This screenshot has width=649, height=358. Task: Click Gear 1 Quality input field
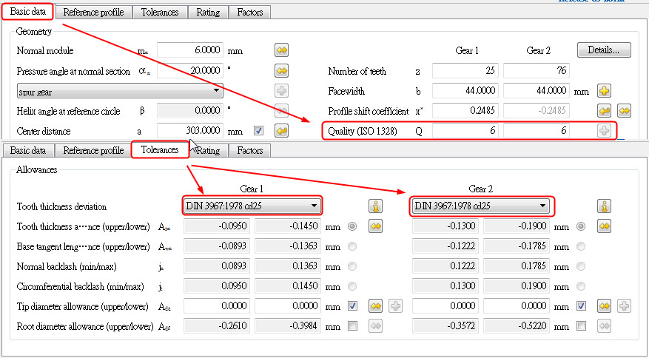[x=465, y=131]
